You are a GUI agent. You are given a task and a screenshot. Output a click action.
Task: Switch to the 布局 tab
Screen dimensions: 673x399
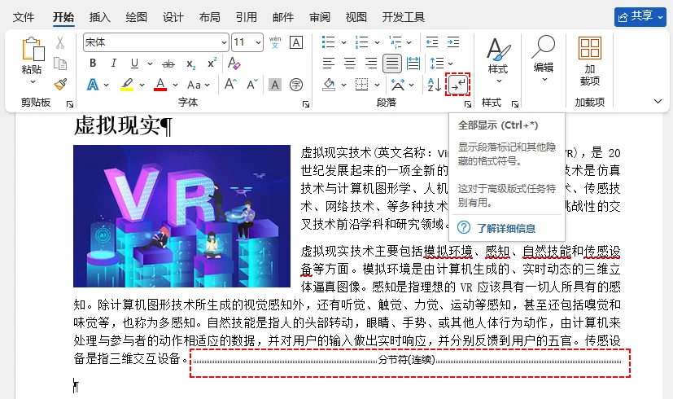pos(209,17)
